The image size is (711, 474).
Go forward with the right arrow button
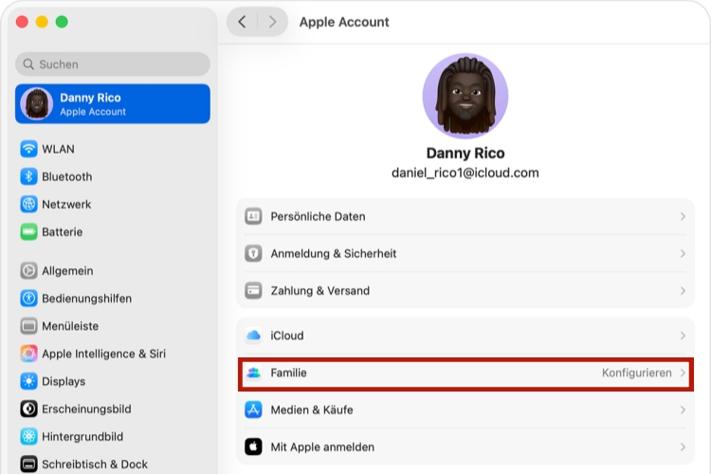pyautogui.click(x=272, y=22)
